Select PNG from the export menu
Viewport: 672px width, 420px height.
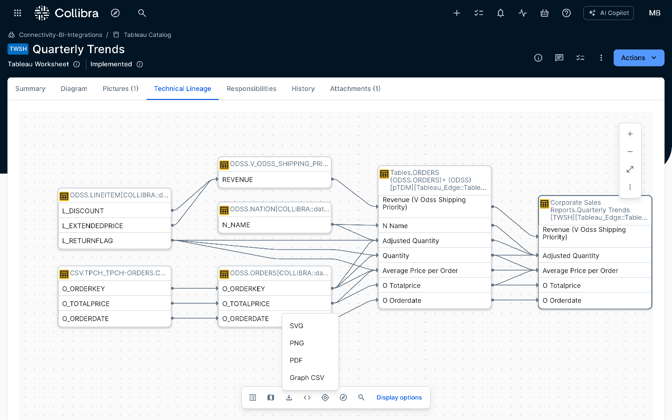(297, 343)
